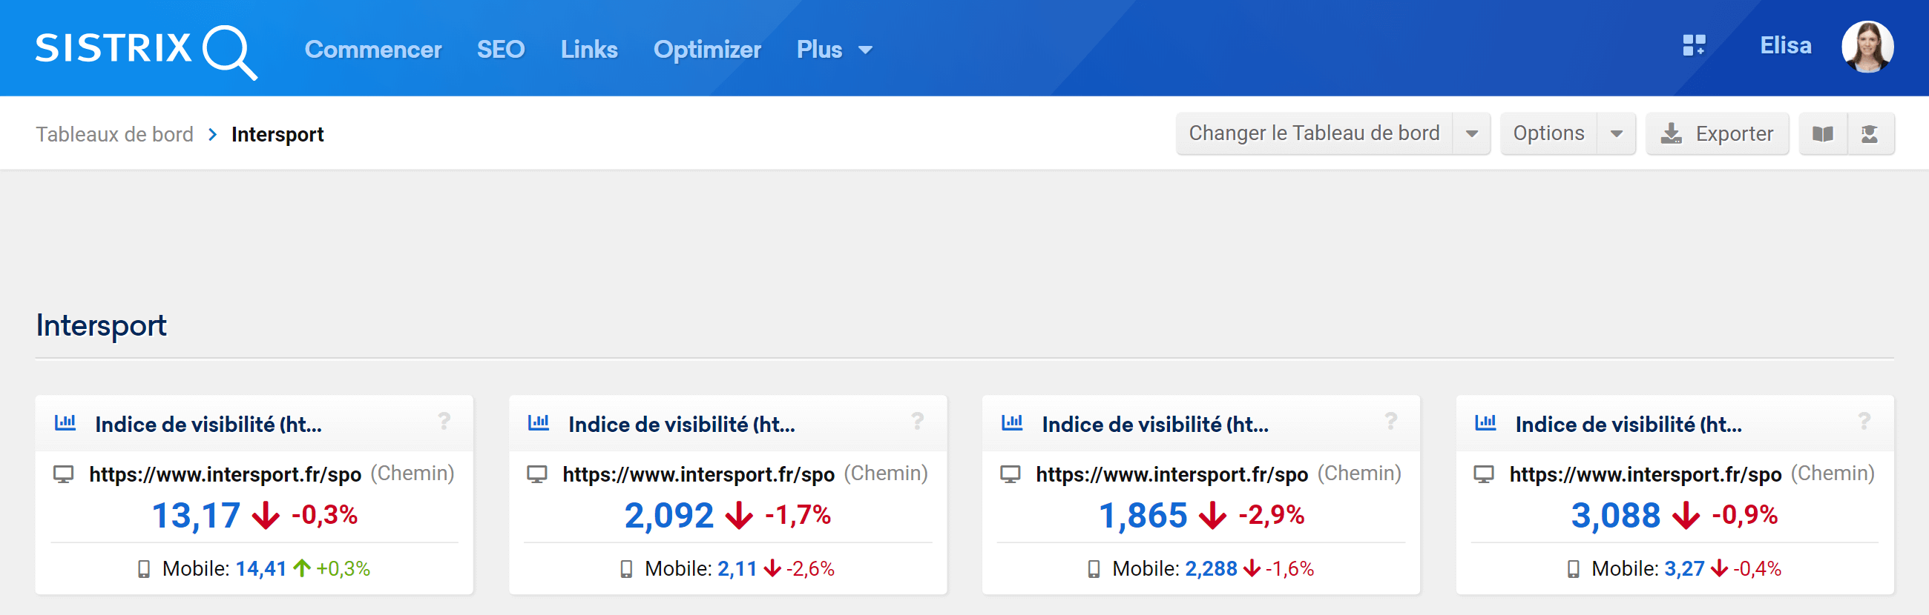Click Changer le Tableau de bord button
The height and width of the screenshot is (615, 1929).
[1314, 133]
